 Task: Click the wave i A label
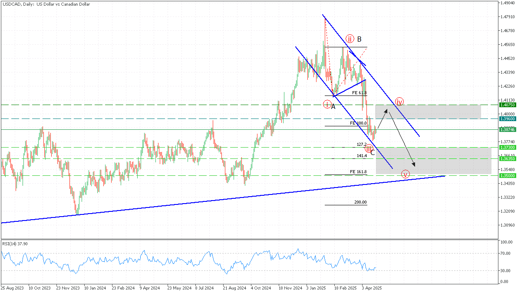click(x=330, y=105)
